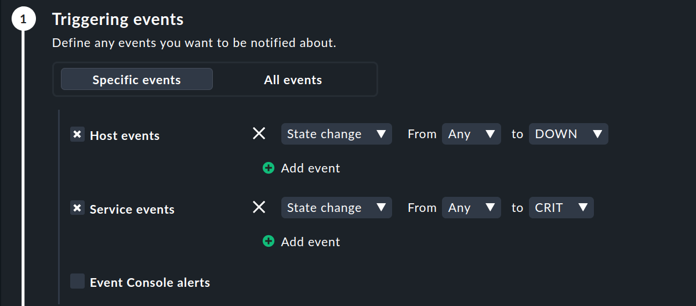This screenshot has width=696, height=306.
Task: Open host From Any state dropdown
Action: pyautogui.click(x=471, y=134)
